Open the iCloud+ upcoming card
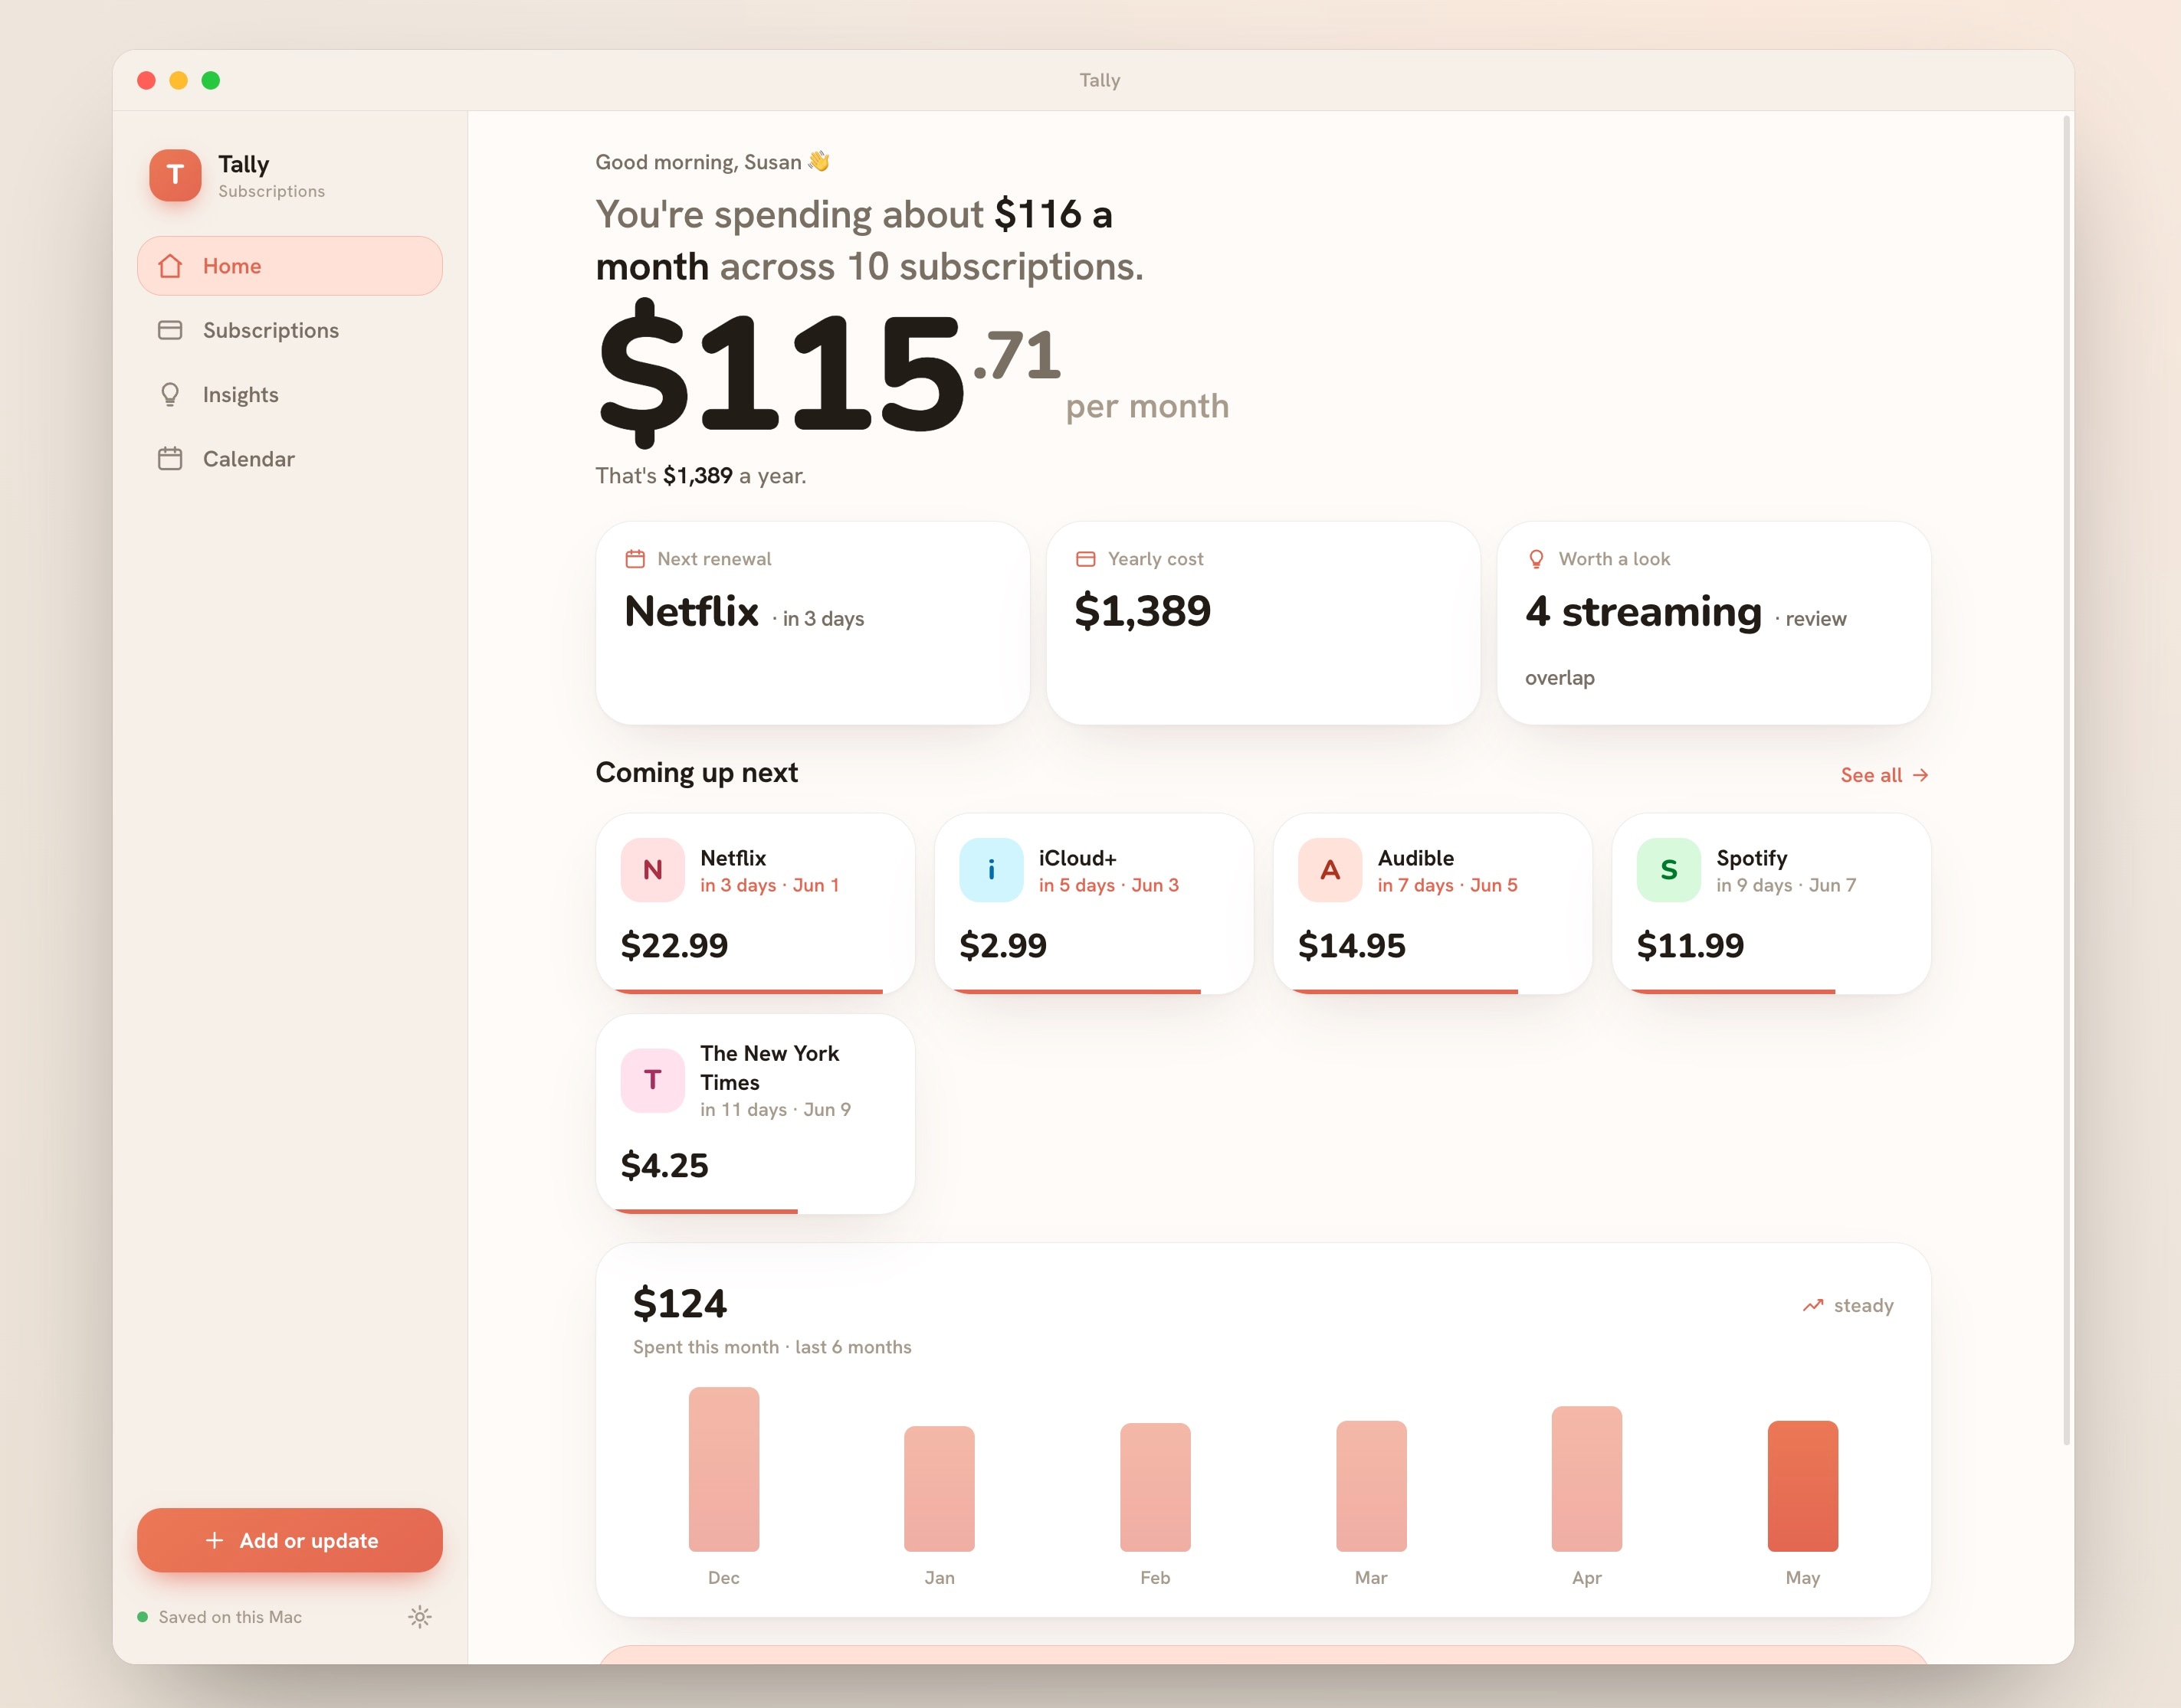 click(x=1094, y=904)
